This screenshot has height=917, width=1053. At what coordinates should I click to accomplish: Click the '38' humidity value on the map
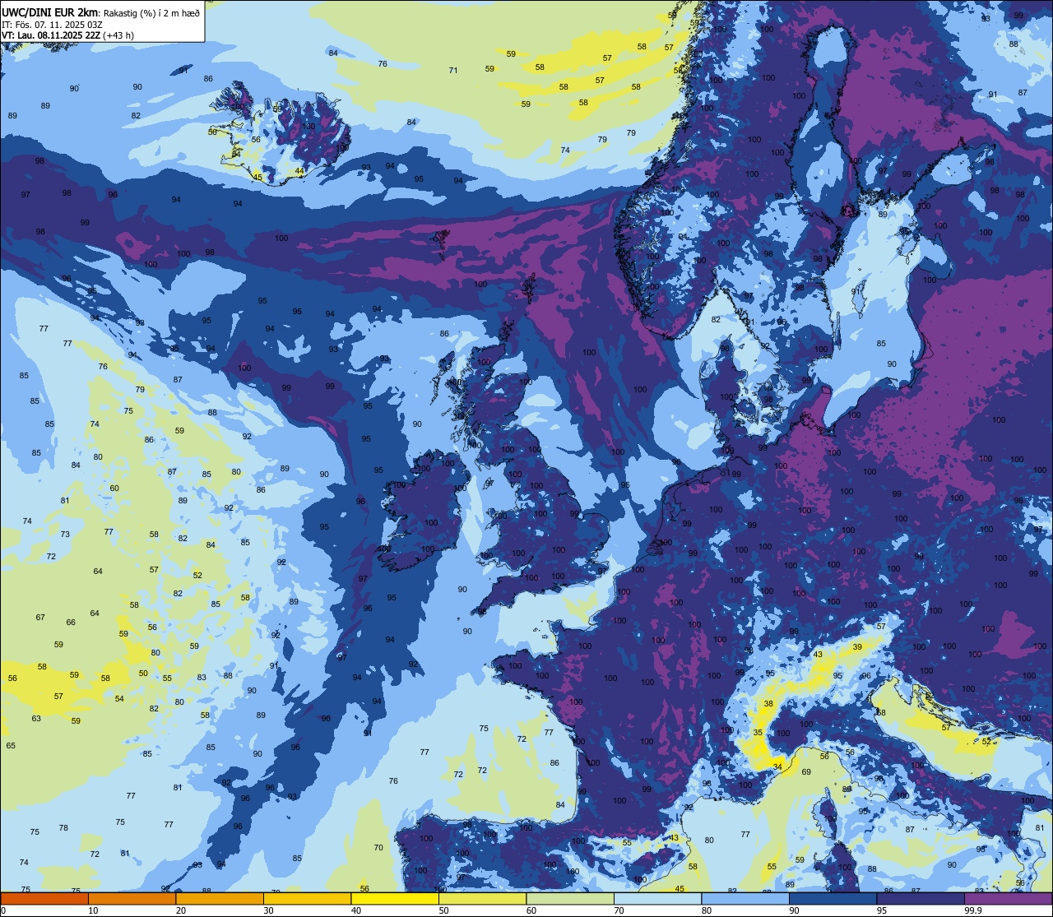tap(768, 703)
